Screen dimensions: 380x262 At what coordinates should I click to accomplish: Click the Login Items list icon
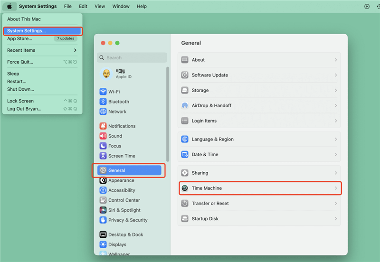[x=185, y=121]
